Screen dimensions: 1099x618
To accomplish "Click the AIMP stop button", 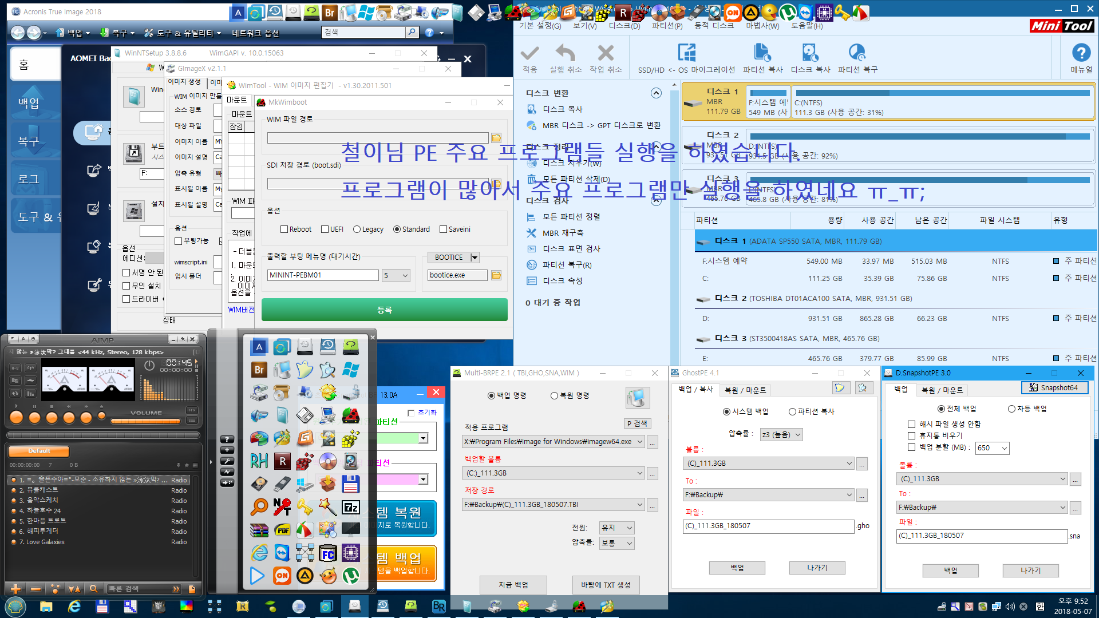I will pos(52,417).
